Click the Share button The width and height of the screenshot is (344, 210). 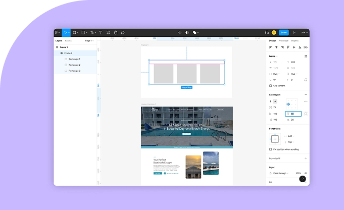pos(283,32)
